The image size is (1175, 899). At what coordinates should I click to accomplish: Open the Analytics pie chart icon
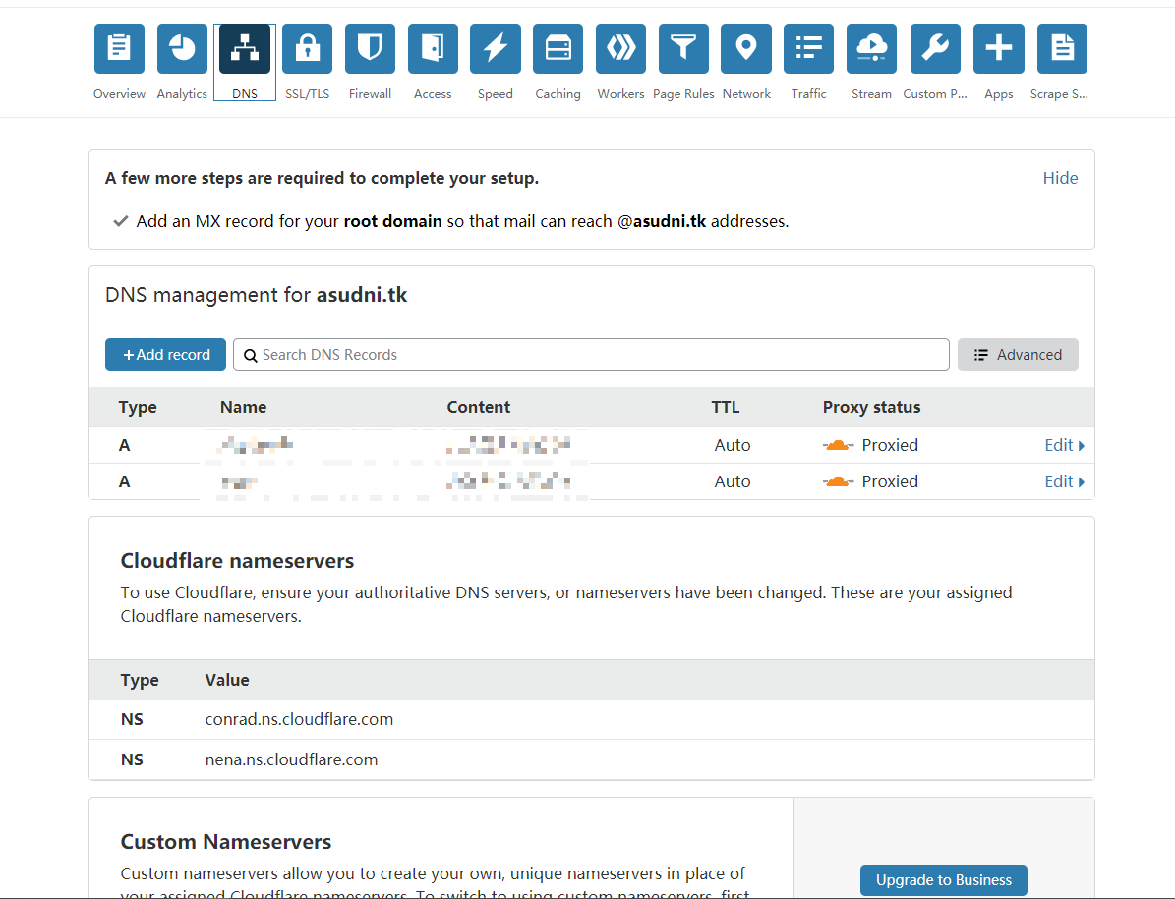tap(182, 49)
